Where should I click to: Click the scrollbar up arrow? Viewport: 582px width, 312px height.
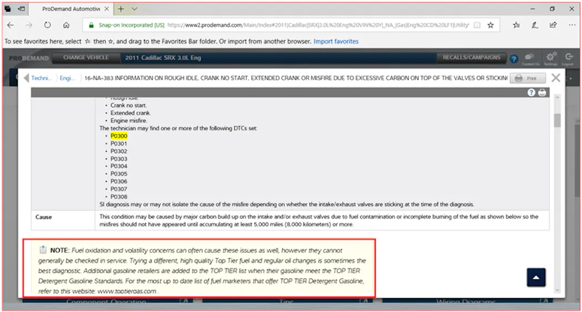[557, 97]
